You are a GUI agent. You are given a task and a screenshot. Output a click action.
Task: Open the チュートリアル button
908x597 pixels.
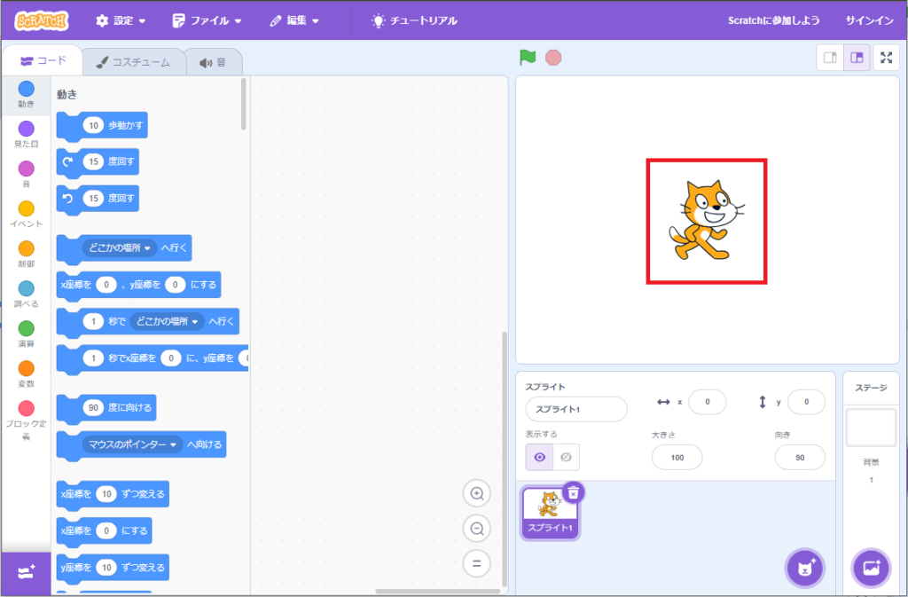tap(414, 20)
